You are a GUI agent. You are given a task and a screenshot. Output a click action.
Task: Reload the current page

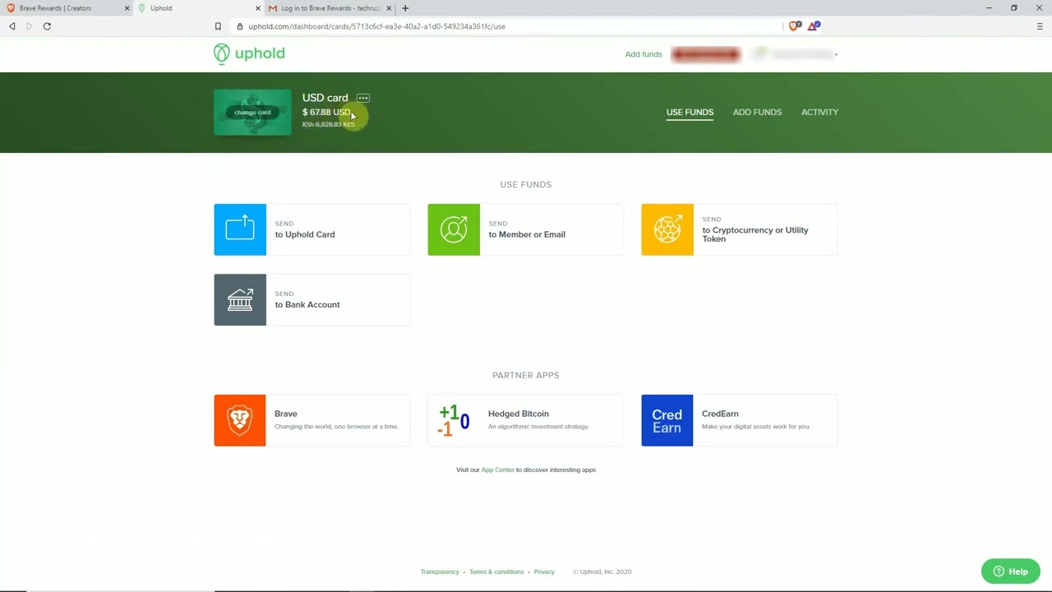pos(47,26)
